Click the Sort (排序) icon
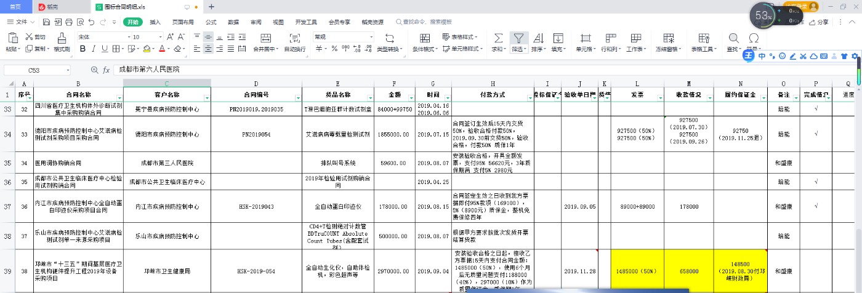The height and width of the screenshot is (293, 862). pos(538,38)
